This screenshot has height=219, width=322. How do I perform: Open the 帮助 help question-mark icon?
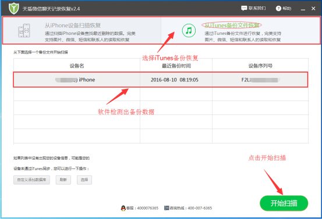click(278, 8)
